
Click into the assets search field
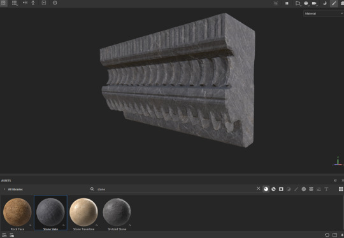tap(176, 189)
